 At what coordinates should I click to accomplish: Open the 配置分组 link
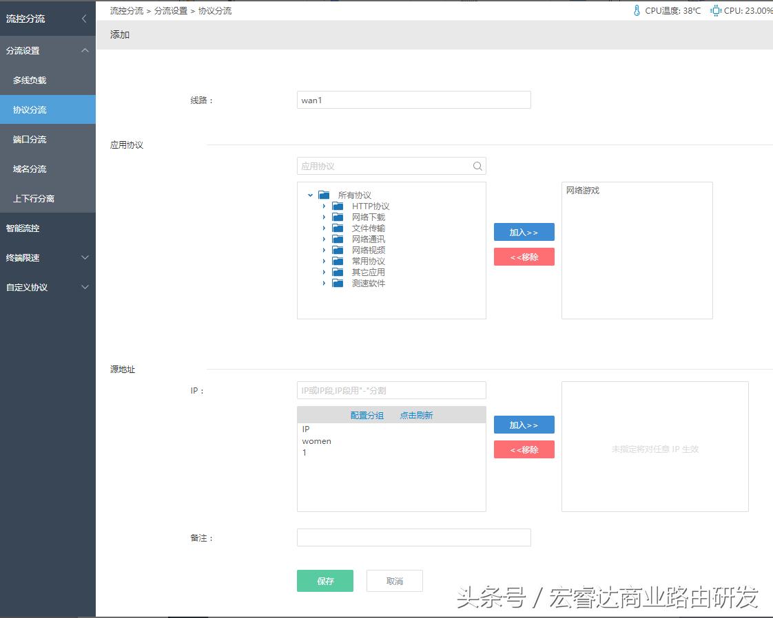click(x=367, y=415)
